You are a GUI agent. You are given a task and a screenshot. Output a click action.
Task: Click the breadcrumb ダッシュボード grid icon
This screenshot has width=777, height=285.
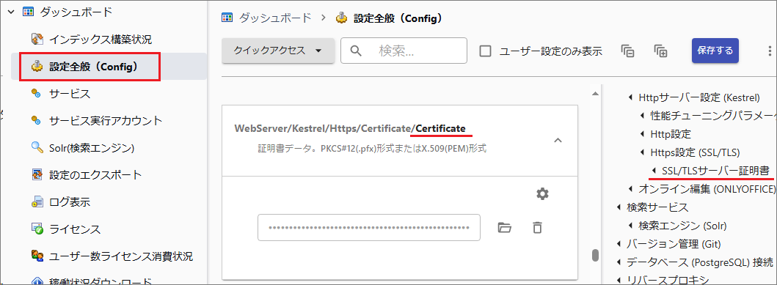point(227,18)
